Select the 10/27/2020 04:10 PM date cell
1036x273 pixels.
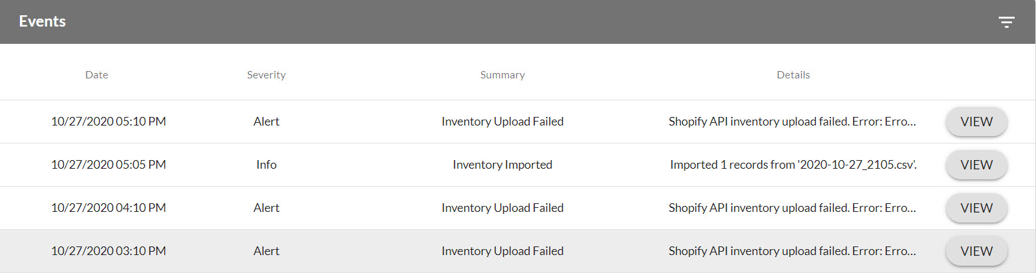108,208
